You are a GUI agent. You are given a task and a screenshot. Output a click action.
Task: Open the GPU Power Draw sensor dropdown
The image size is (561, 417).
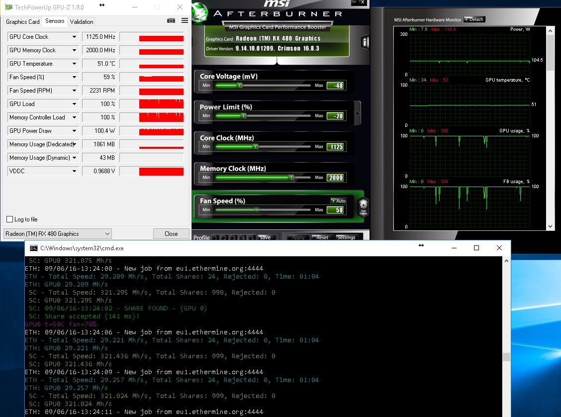74,131
